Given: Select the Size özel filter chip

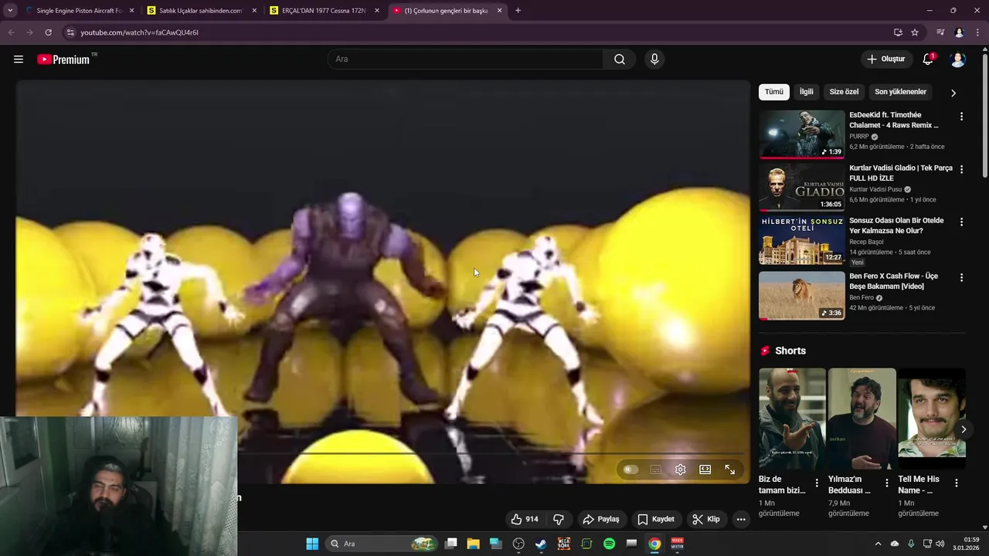Looking at the screenshot, I should coord(844,92).
